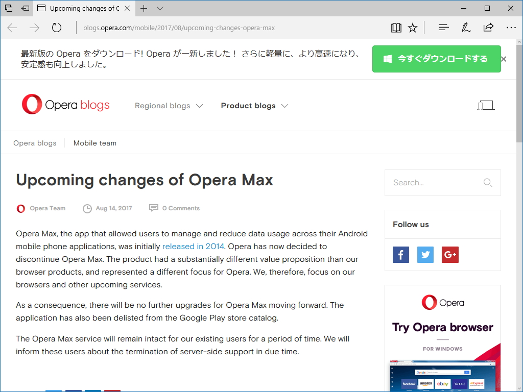523x392 pixels.
Task: Open the Hub panel icon
Action: [x=443, y=28]
